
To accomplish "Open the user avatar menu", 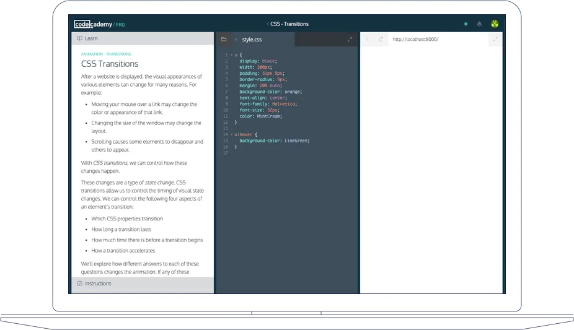I will click(x=495, y=24).
